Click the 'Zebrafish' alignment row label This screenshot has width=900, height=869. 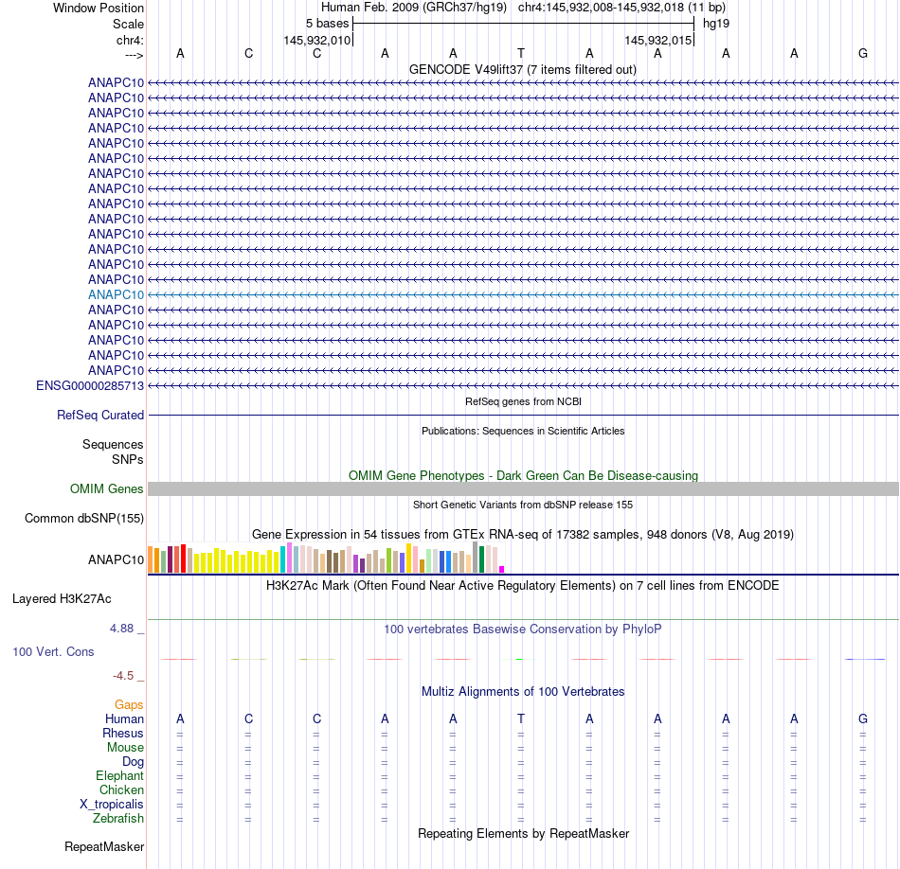click(118, 818)
